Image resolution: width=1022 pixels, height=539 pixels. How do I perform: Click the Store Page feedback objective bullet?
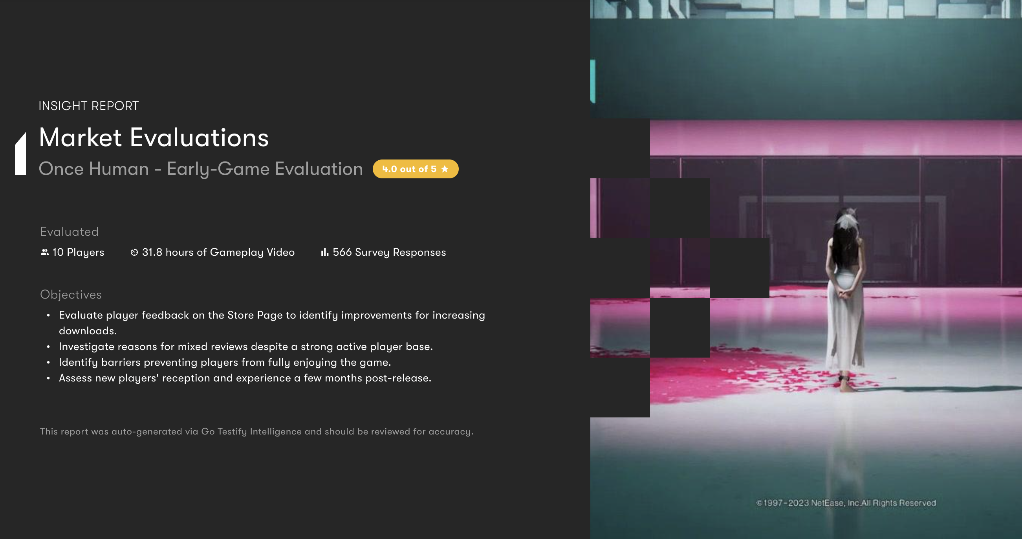pyautogui.click(x=271, y=315)
